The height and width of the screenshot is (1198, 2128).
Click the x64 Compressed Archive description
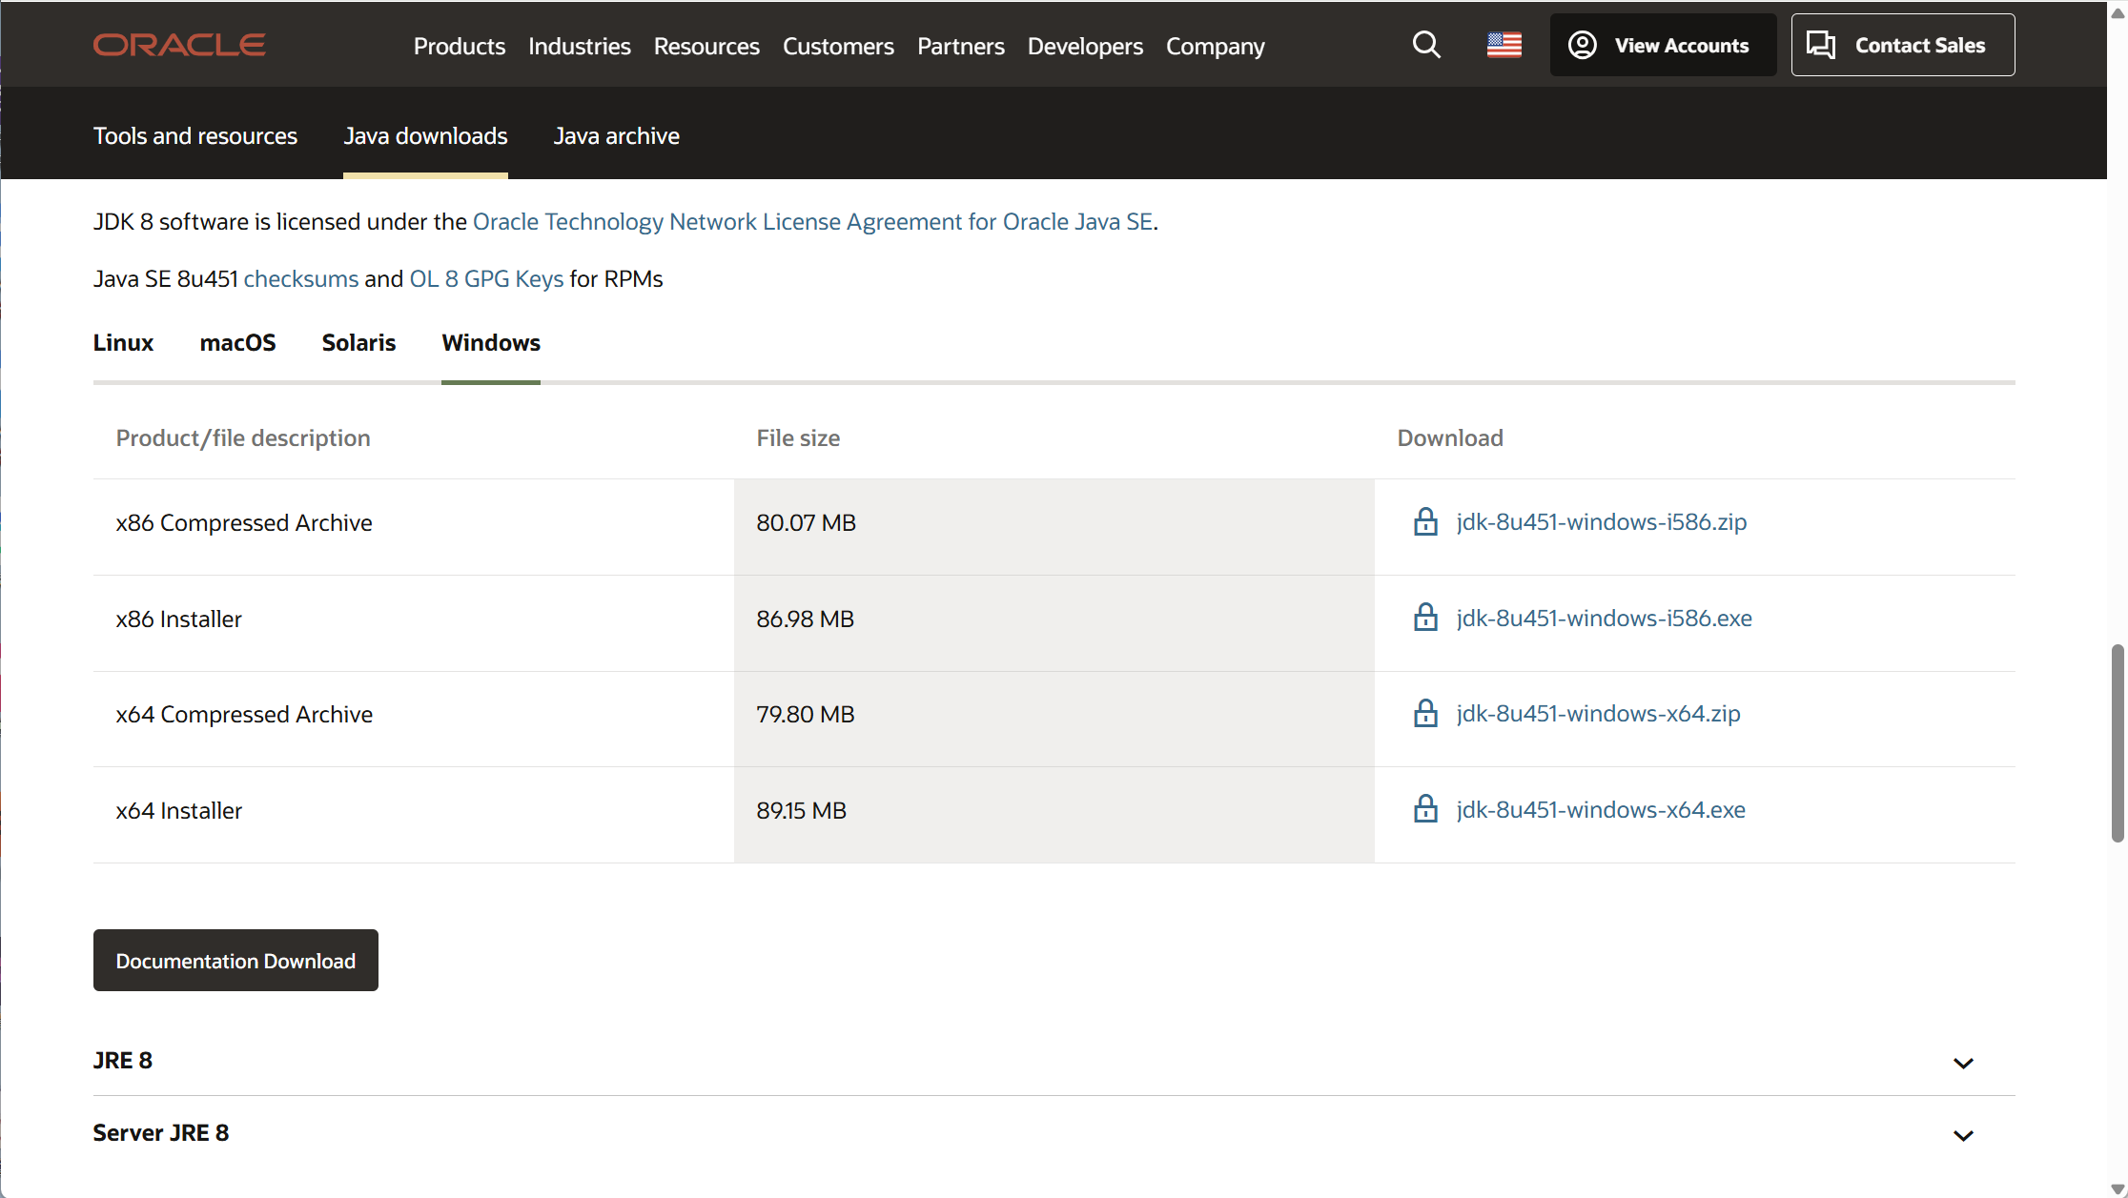coord(244,715)
